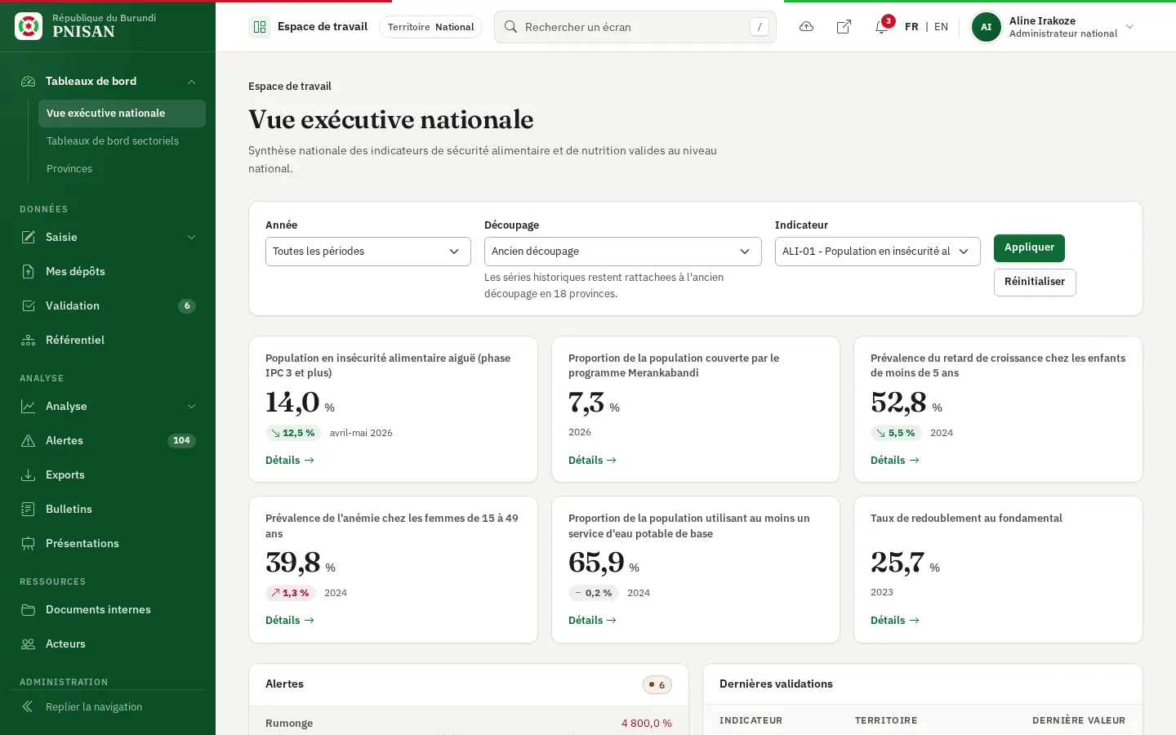Open the Aline Irakoze account menu
The height and width of the screenshot is (735, 1176).
[x=1053, y=27]
